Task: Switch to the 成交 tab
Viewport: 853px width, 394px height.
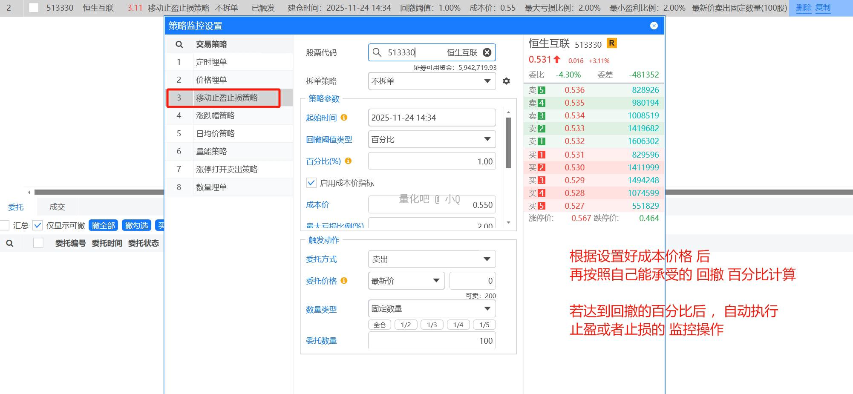Action: 57,207
